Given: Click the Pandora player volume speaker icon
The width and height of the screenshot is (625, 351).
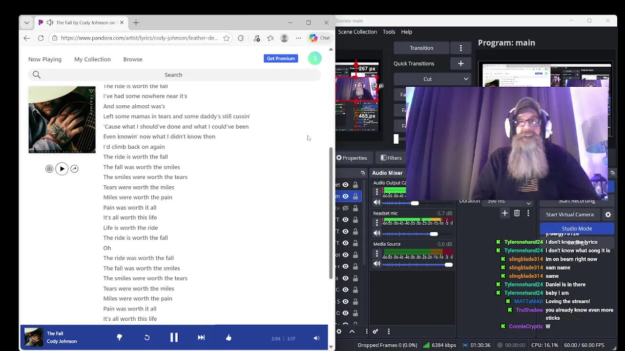Looking at the screenshot, I should (x=316, y=338).
